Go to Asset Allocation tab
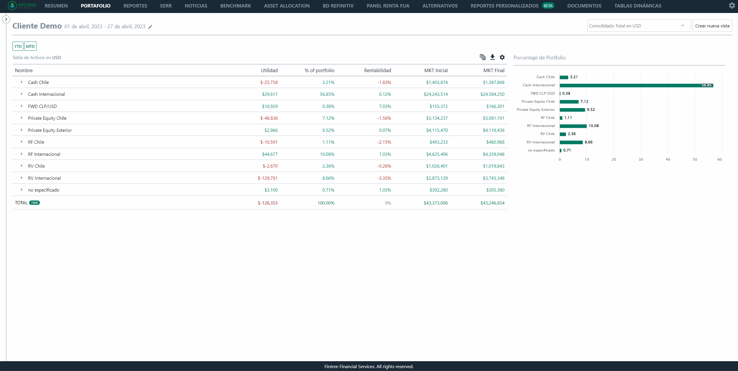Viewport: 738px width, 371px height. (x=286, y=6)
